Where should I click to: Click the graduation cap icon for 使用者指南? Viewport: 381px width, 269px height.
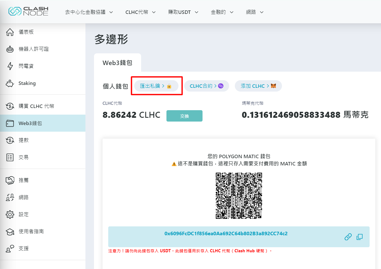10,232
